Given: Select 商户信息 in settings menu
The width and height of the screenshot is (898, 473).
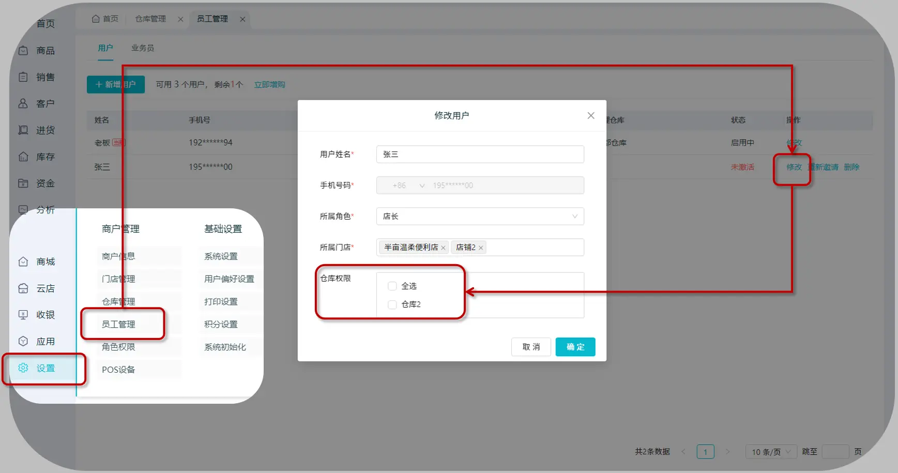Looking at the screenshot, I should click(118, 256).
